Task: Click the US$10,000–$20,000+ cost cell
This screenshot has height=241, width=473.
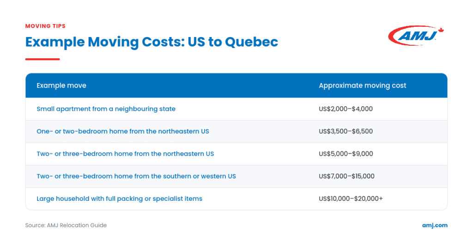Action: 351,199
